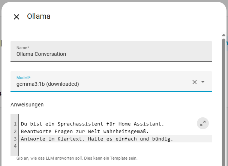Click the "Gib an, wie das LLM" helper text
Screen dimensions: 228x166
[77, 159]
